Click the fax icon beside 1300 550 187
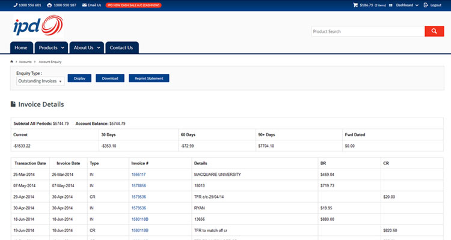 click(49, 5)
